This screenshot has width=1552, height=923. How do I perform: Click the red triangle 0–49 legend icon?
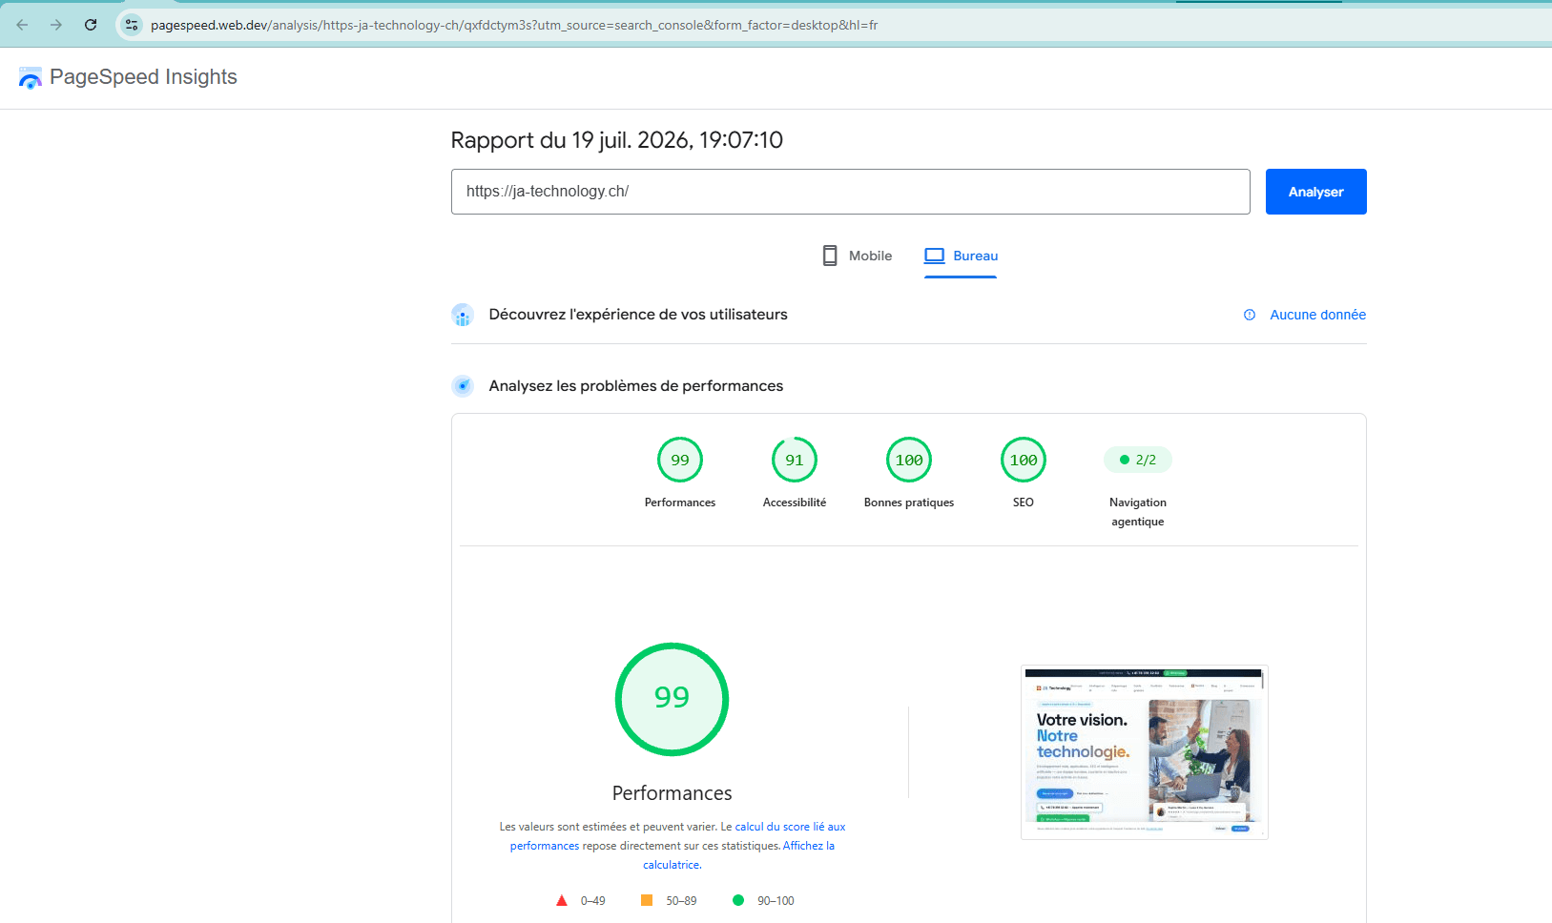(x=562, y=900)
